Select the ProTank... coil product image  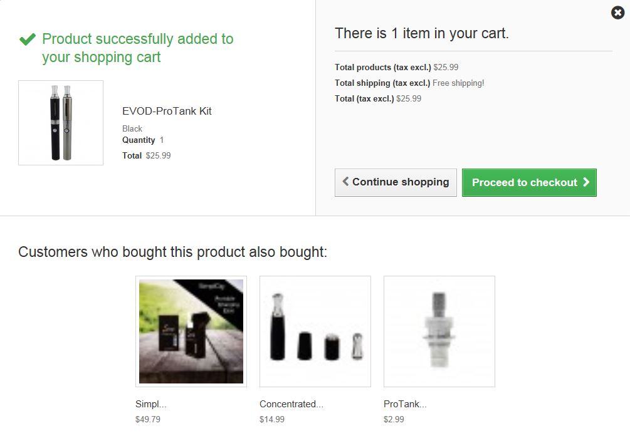pyautogui.click(x=439, y=331)
